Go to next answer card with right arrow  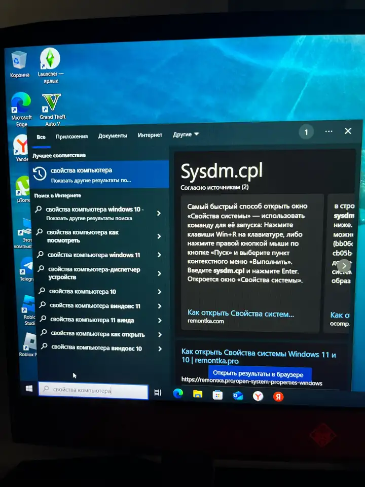tap(344, 265)
